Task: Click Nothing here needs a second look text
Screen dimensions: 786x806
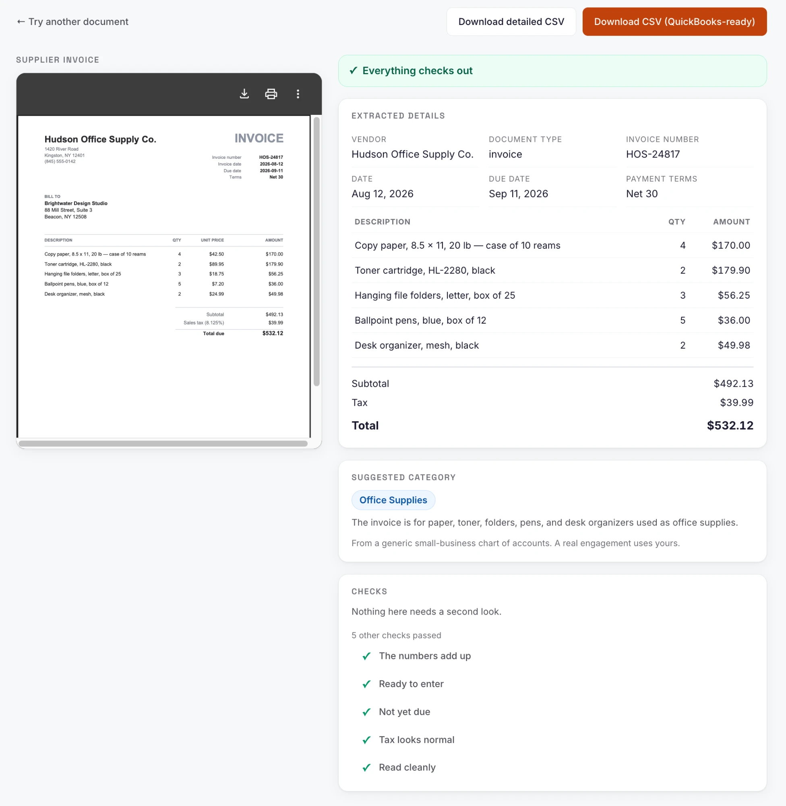Action: tap(426, 612)
